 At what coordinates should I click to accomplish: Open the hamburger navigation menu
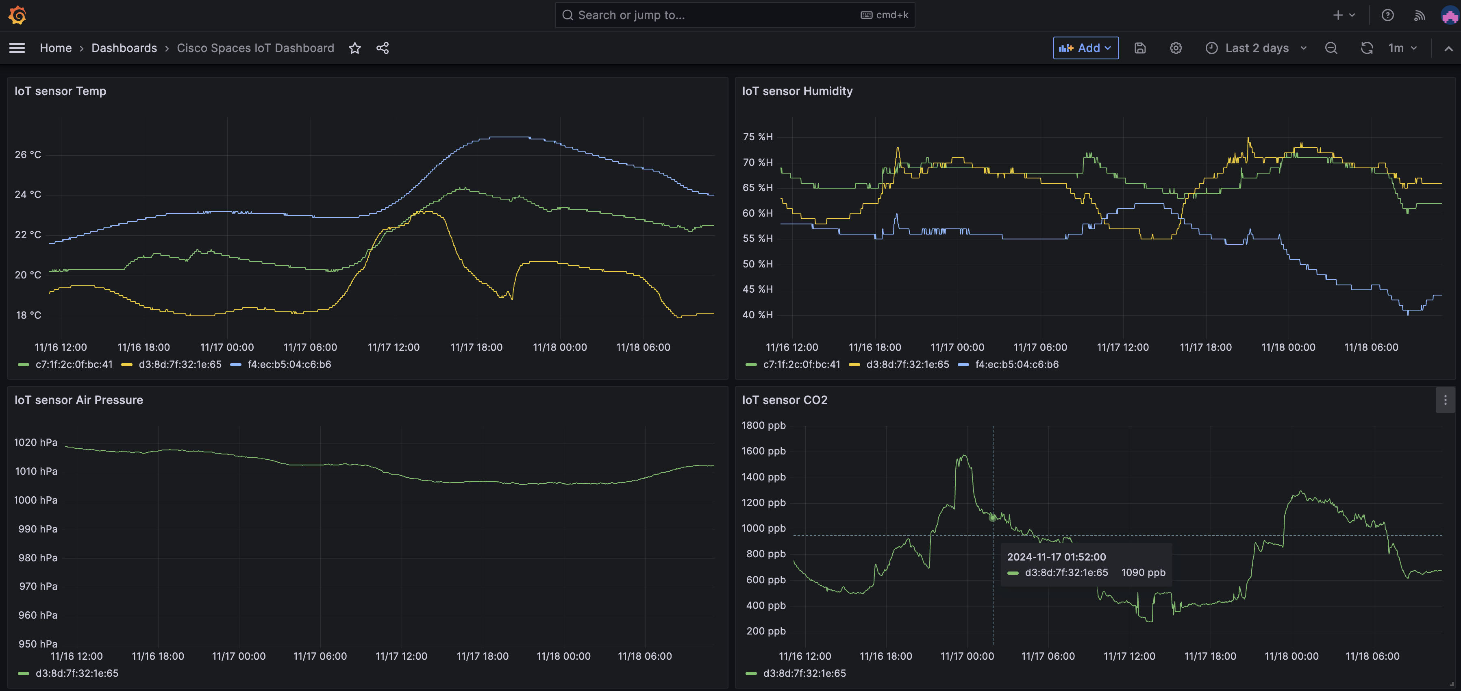click(x=17, y=48)
